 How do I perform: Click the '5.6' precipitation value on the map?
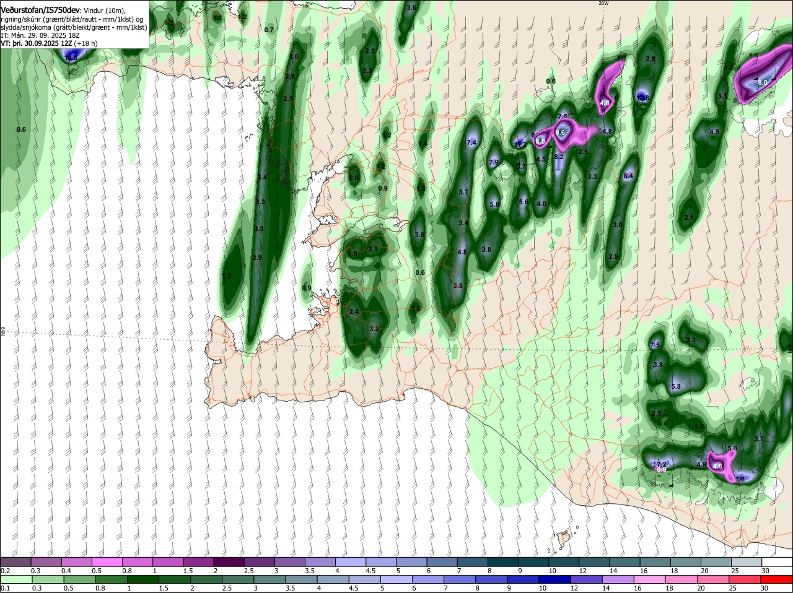click(x=524, y=202)
